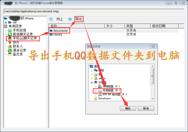Image resolution: width=188 pixels, height=132 pixels.
Task: Expand the 本地磁盘 (D:) node
Action: (x=96, y=90)
